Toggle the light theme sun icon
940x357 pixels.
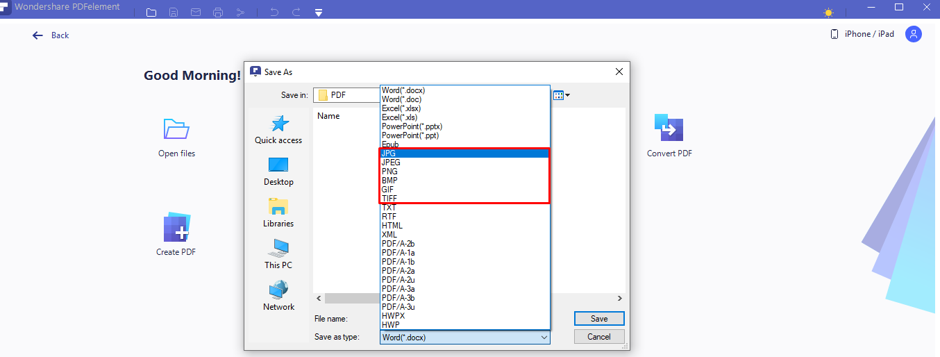(828, 13)
